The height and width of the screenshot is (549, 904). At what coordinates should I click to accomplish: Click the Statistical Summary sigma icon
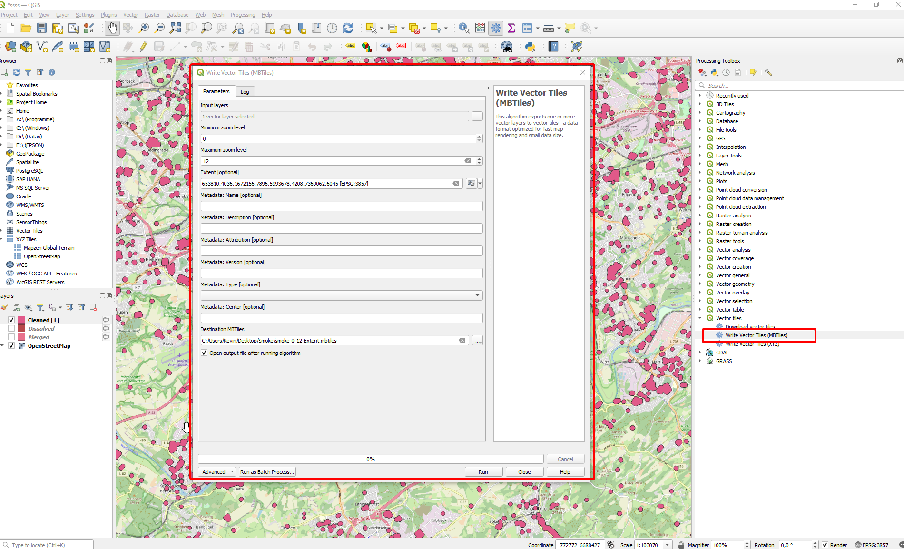click(x=511, y=28)
